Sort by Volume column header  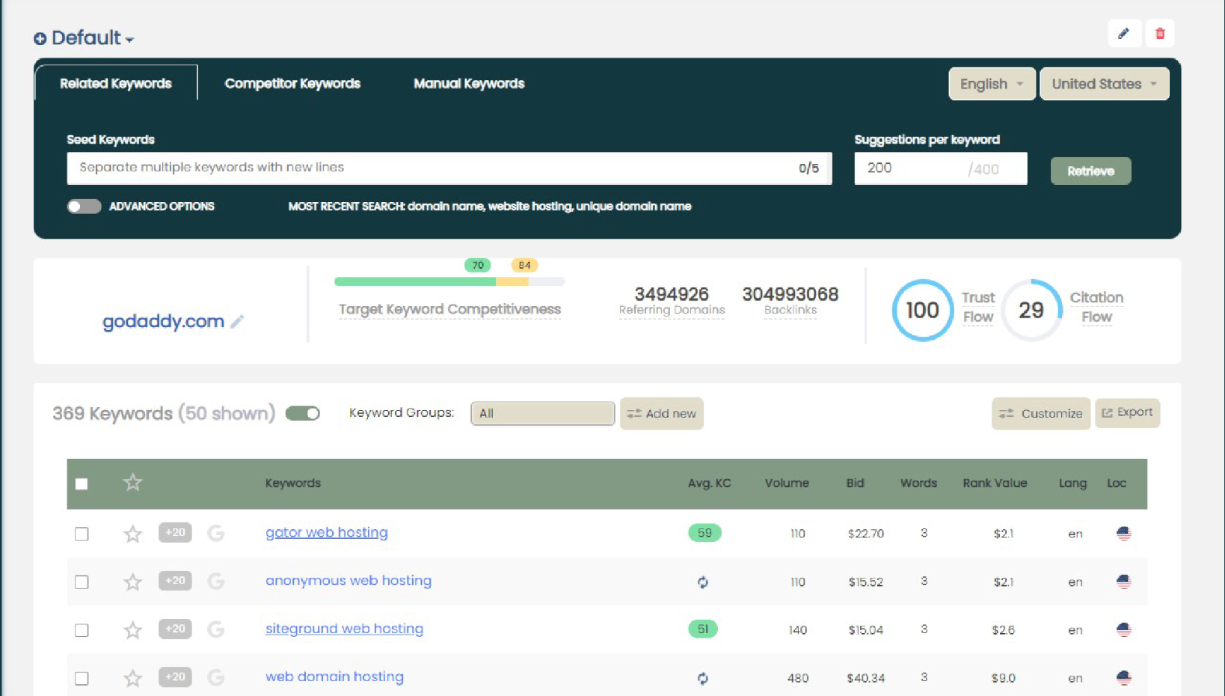click(787, 483)
